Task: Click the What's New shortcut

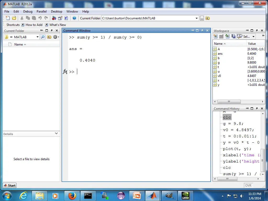Action: point(55,25)
